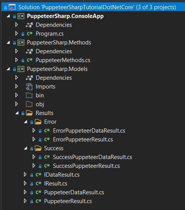The height and width of the screenshot is (210, 185).
Task: Click the Imports node icon
Action: 29,87
